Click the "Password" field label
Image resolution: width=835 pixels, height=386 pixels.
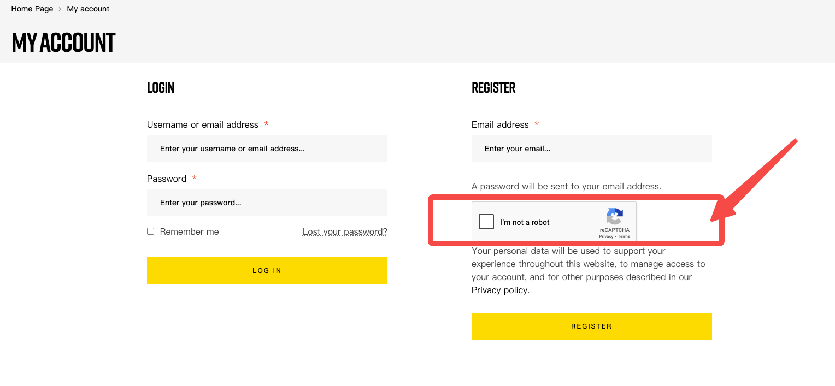coord(167,179)
